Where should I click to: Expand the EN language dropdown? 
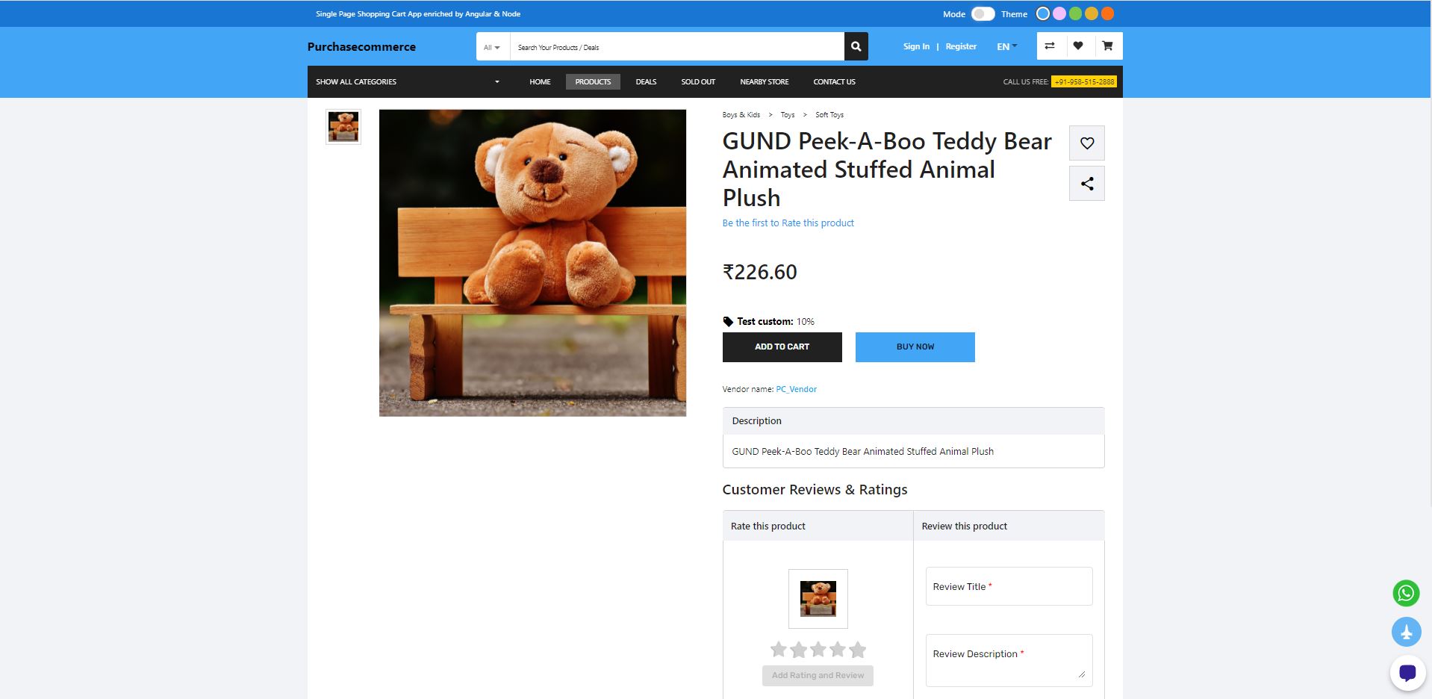coord(1006,46)
